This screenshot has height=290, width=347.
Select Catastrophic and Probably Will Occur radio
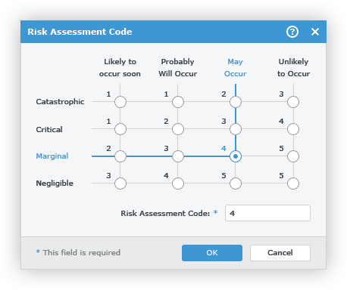(178, 102)
